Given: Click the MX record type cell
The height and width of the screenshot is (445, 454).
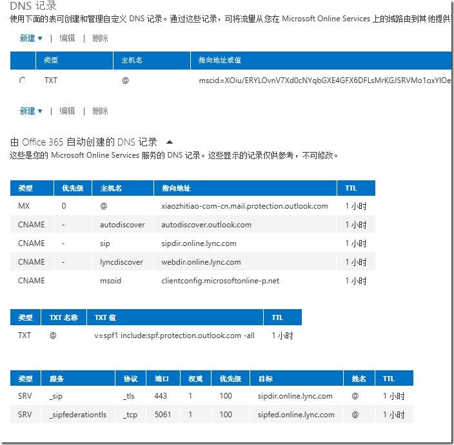Looking at the screenshot, I should (x=24, y=206).
